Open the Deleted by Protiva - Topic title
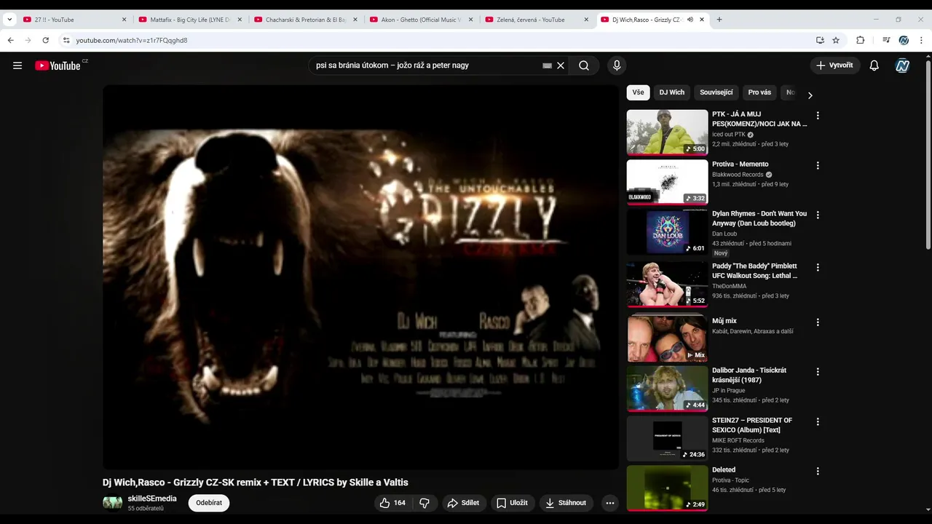Screen dimensions: 932x524 pos(724,470)
